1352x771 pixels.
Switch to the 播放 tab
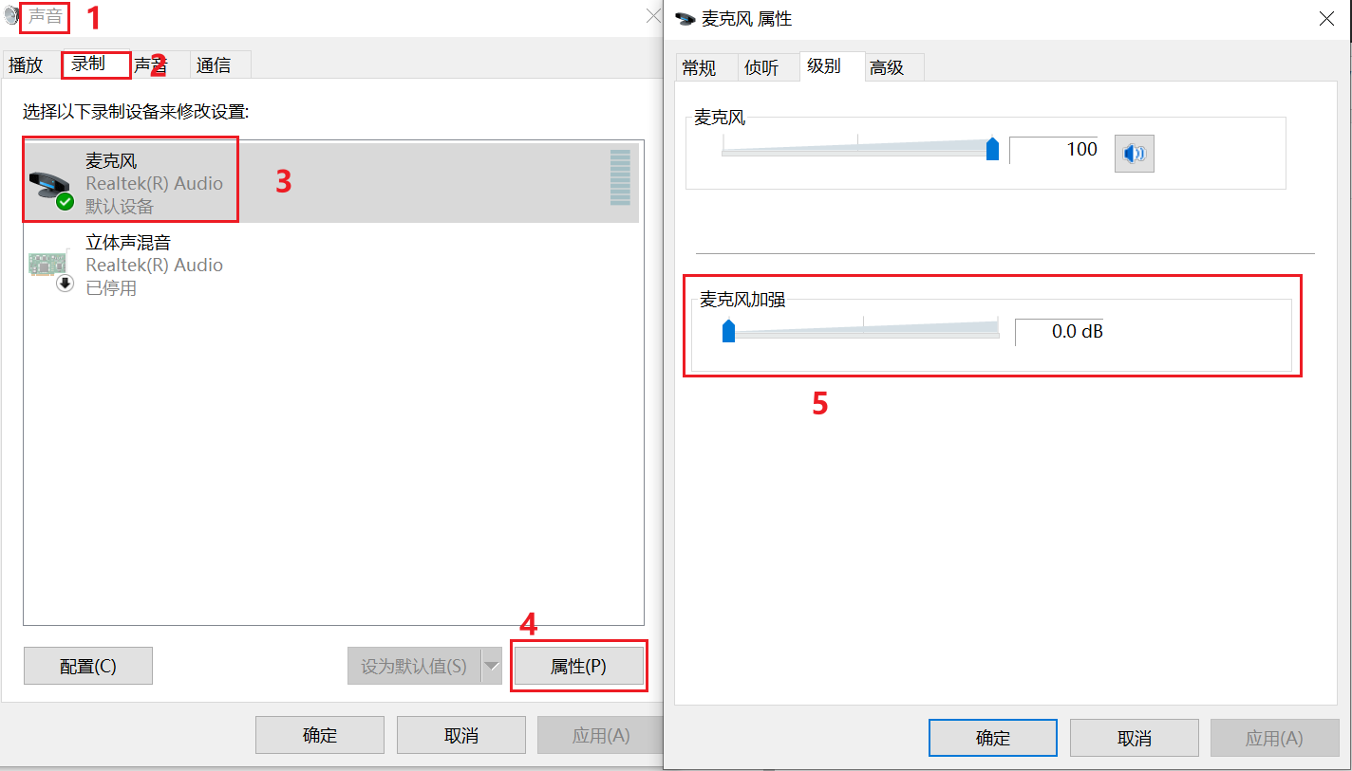pyautogui.click(x=27, y=64)
